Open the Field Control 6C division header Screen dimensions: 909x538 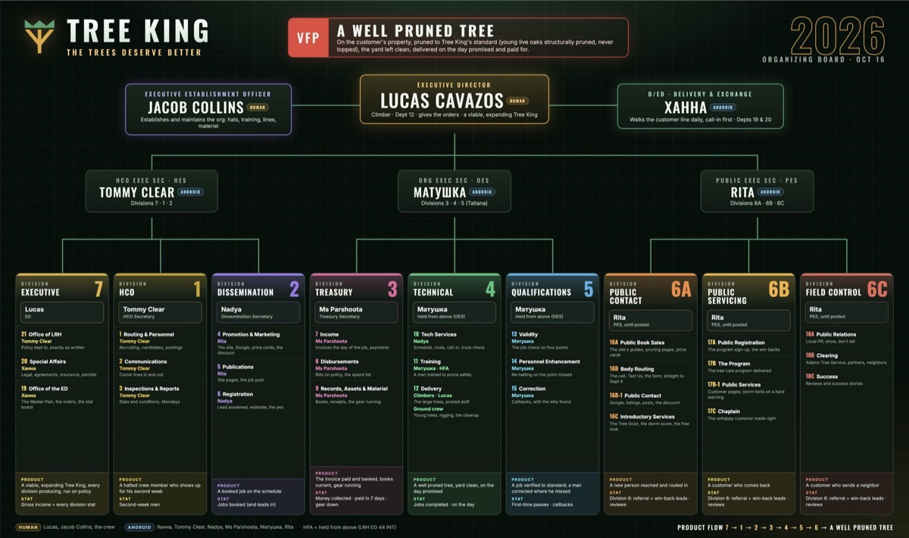click(x=846, y=289)
